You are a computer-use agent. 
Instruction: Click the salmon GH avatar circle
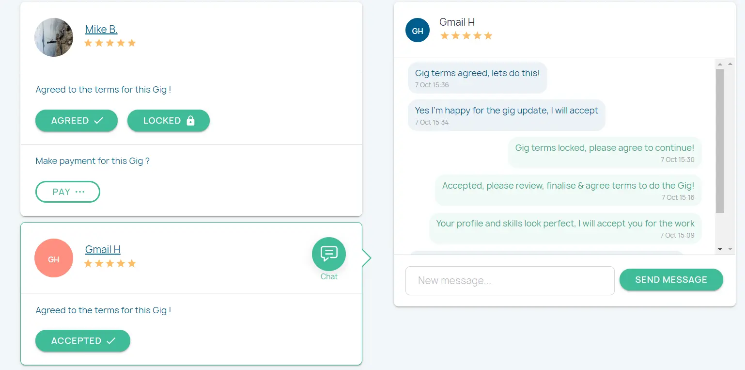54,258
